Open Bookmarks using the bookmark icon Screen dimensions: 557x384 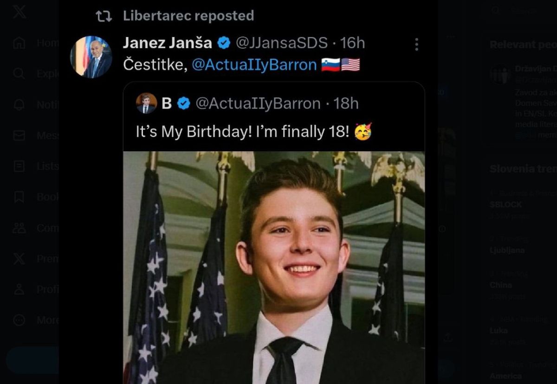(19, 197)
